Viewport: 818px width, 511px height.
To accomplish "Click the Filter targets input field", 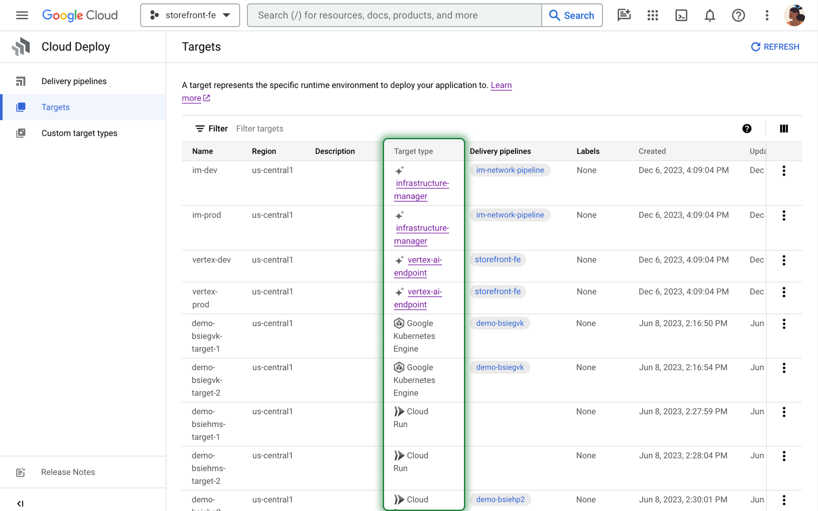I will point(260,128).
